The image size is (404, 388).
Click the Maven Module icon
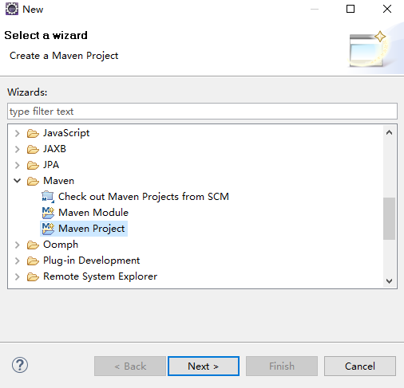pos(48,213)
